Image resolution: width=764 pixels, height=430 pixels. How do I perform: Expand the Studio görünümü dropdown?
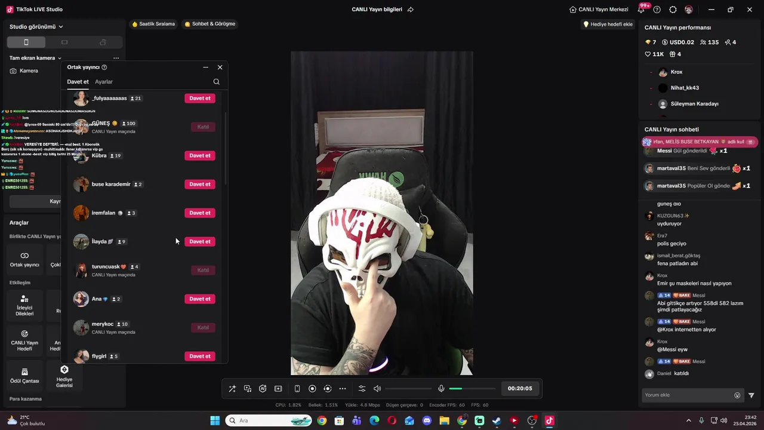click(x=36, y=26)
